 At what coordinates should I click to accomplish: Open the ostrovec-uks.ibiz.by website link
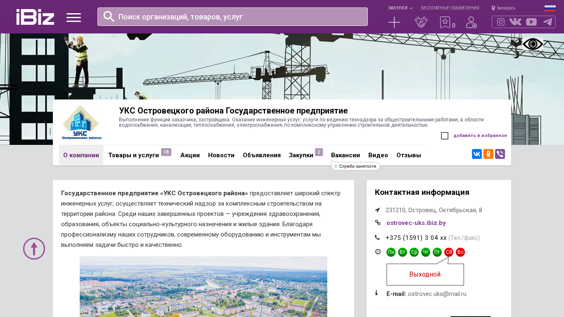[x=416, y=223]
